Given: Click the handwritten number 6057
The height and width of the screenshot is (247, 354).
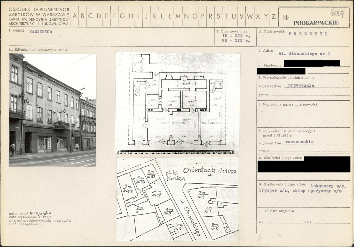Looking at the screenshot, I should (337, 13).
